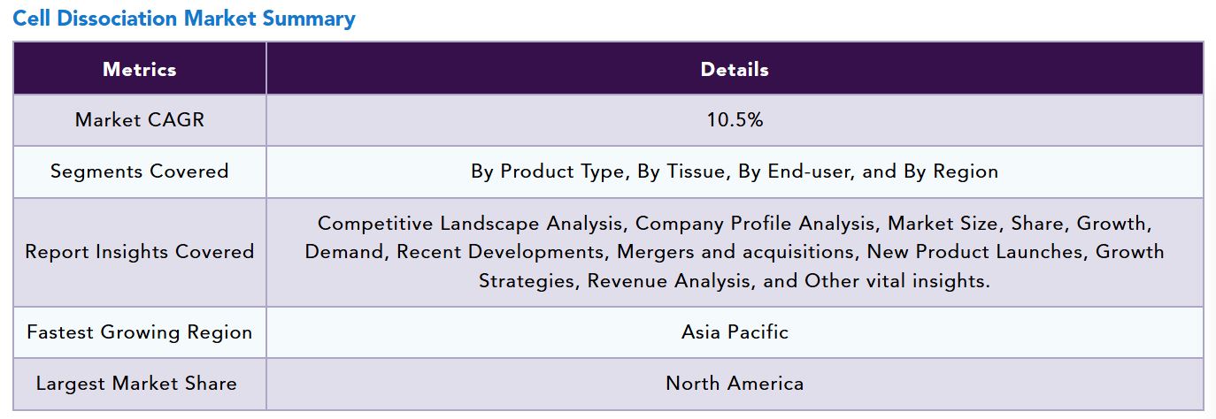
Task: Select the Demand, Recent Developments text line
Action: tap(735, 252)
